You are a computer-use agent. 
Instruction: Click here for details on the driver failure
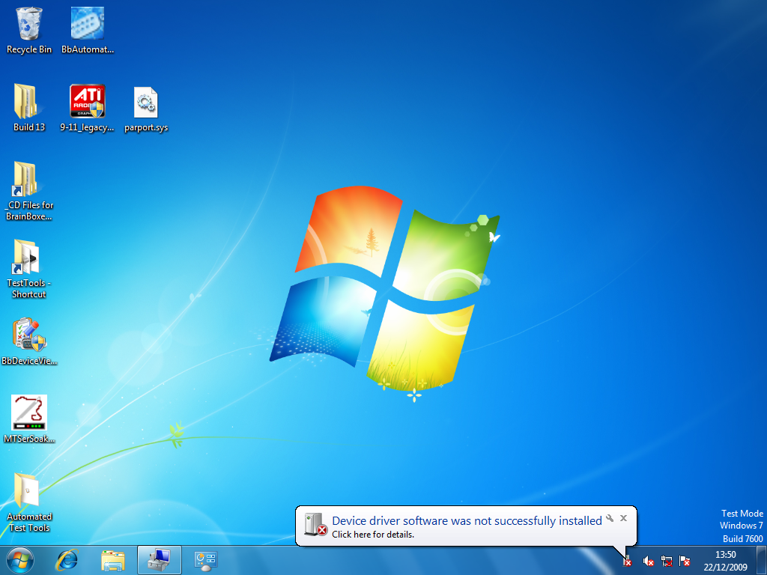[x=375, y=535]
